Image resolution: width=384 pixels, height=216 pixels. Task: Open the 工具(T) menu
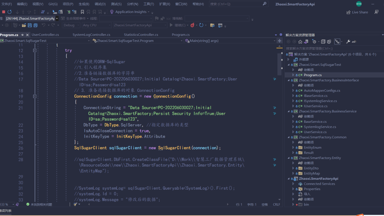point(149,4)
